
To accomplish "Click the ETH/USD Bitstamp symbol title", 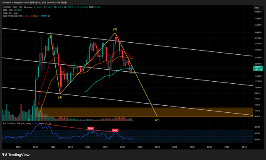I will click(x=17, y=7).
